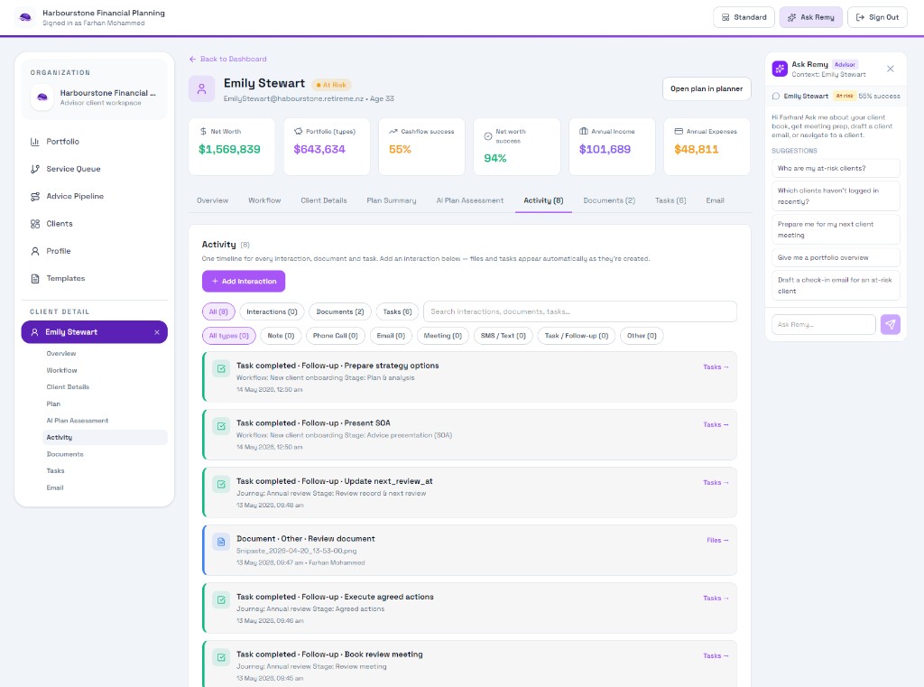Switch to the Overview tab
Viewport: 924px width, 687px height.
click(x=212, y=201)
